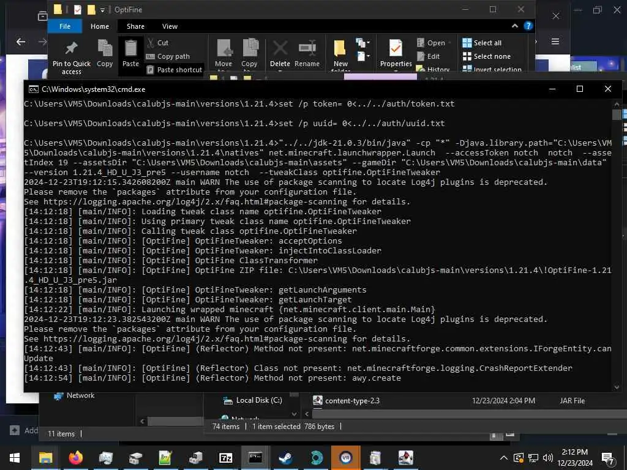Viewport: 627px width, 470px height.
Task: Switch to the View ribbon tab
Action: coord(170,26)
